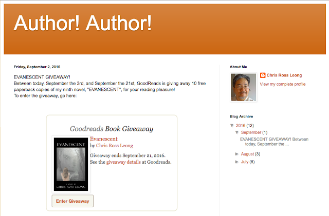Click the Author! Author! blog title
The height and width of the screenshot is (216, 329).
[83, 23]
